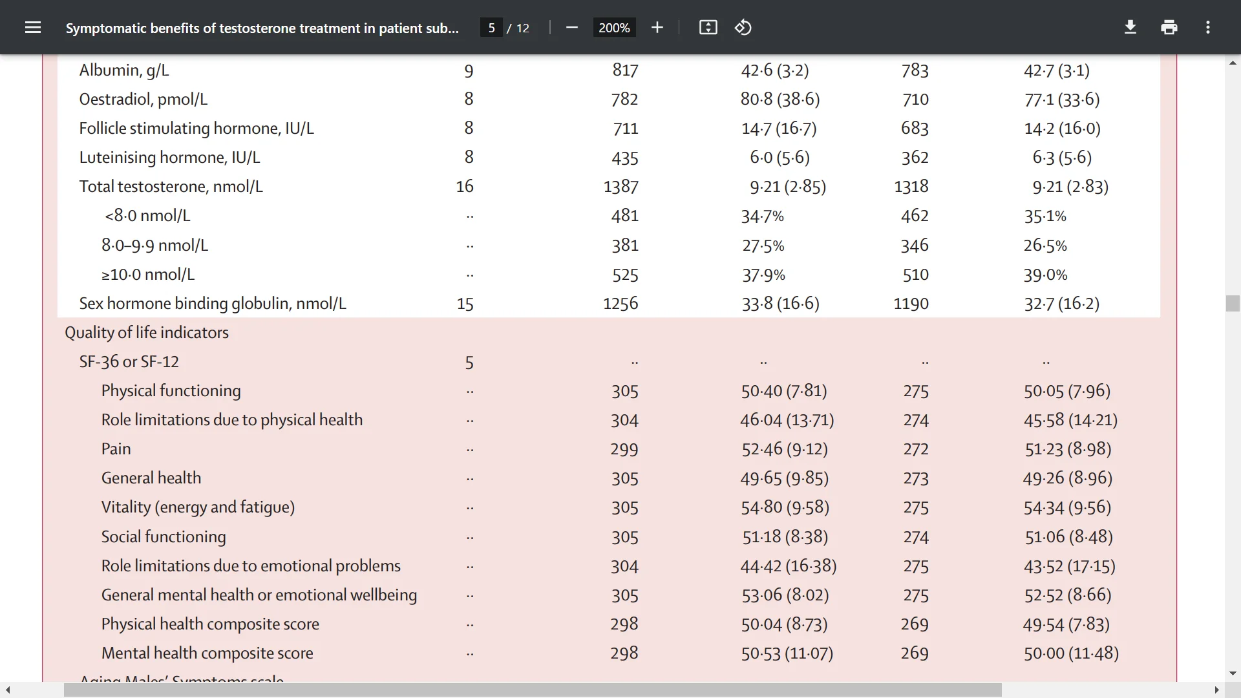This screenshot has height=698, width=1241.
Task: Click the fit to page icon
Action: pyautogui.click(x=708, y=27)
